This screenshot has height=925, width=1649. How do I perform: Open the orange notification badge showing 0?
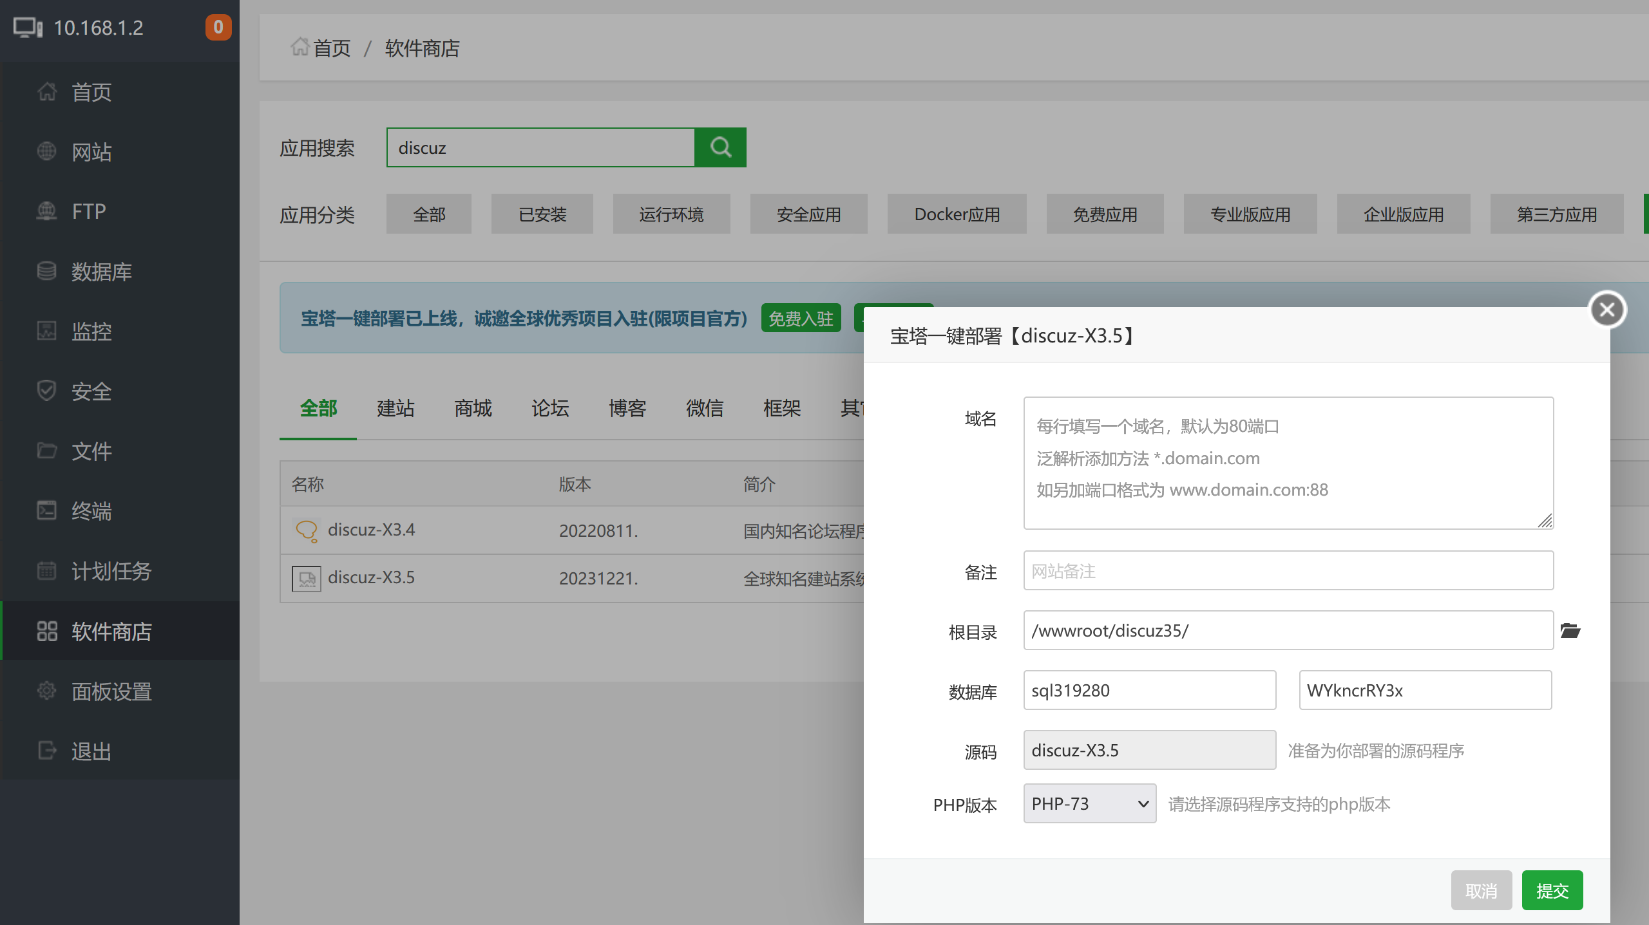point(218,27)
